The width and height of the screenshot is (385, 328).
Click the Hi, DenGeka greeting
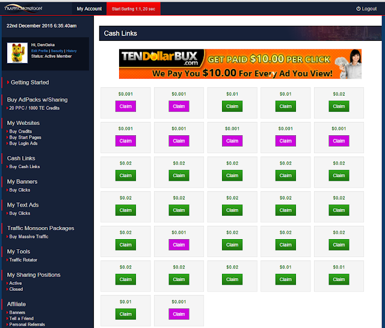click(x=43, y=45)
